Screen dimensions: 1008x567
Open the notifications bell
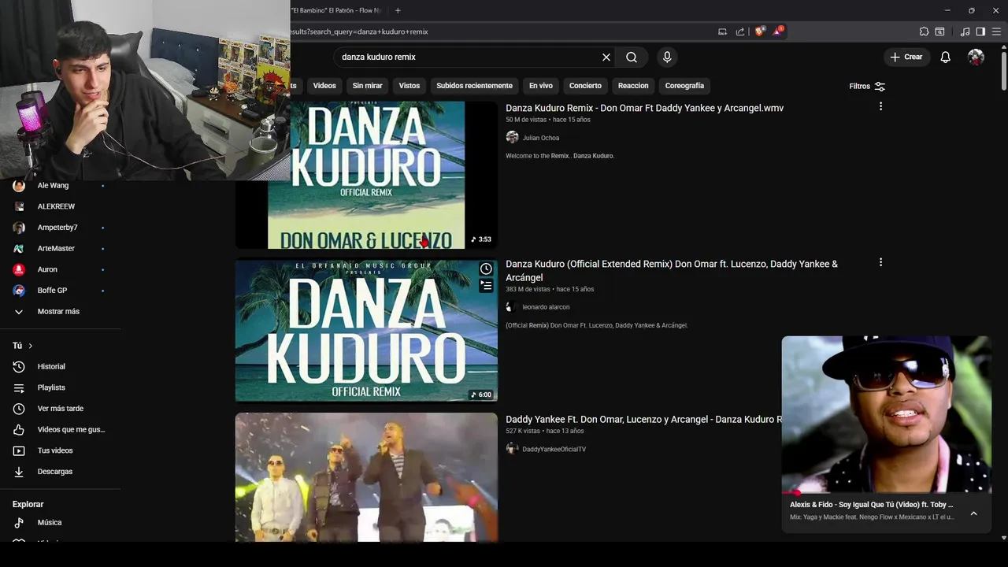tap(946, 57)
